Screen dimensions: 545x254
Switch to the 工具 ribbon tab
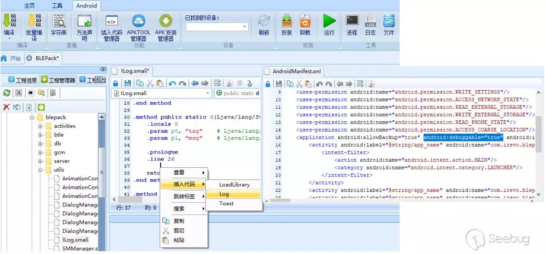pos(57,5)
